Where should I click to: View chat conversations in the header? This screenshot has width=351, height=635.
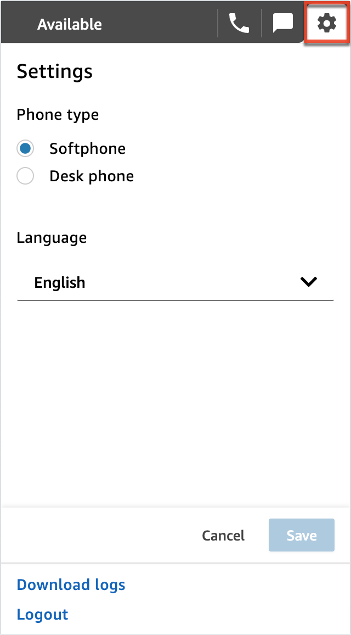coord(282,23)
